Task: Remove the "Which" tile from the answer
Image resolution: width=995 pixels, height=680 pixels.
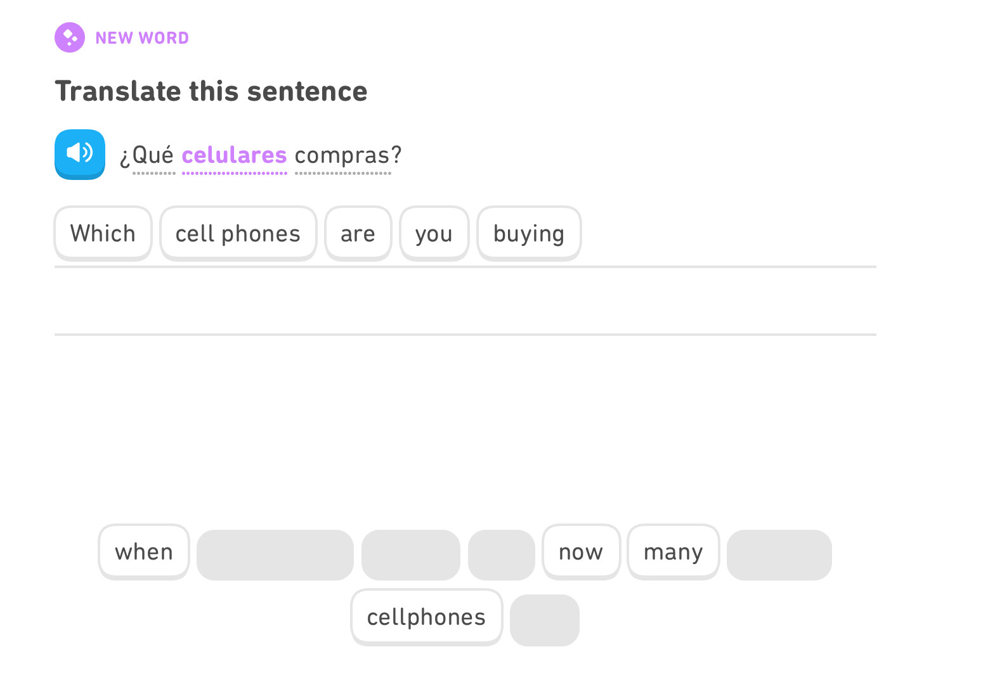Action: pos(103,233)
